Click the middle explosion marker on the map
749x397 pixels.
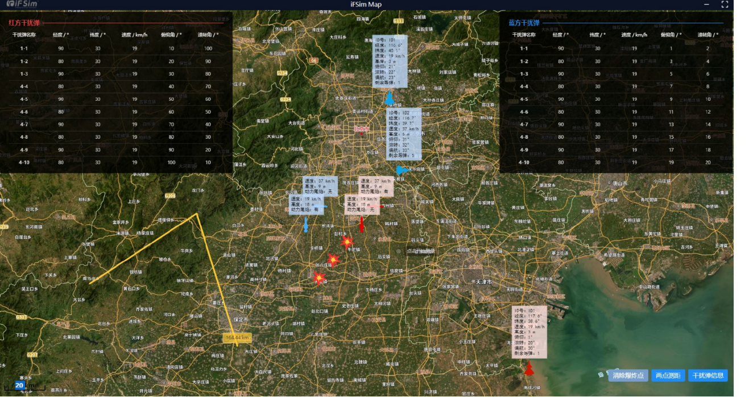coord(333,260)
